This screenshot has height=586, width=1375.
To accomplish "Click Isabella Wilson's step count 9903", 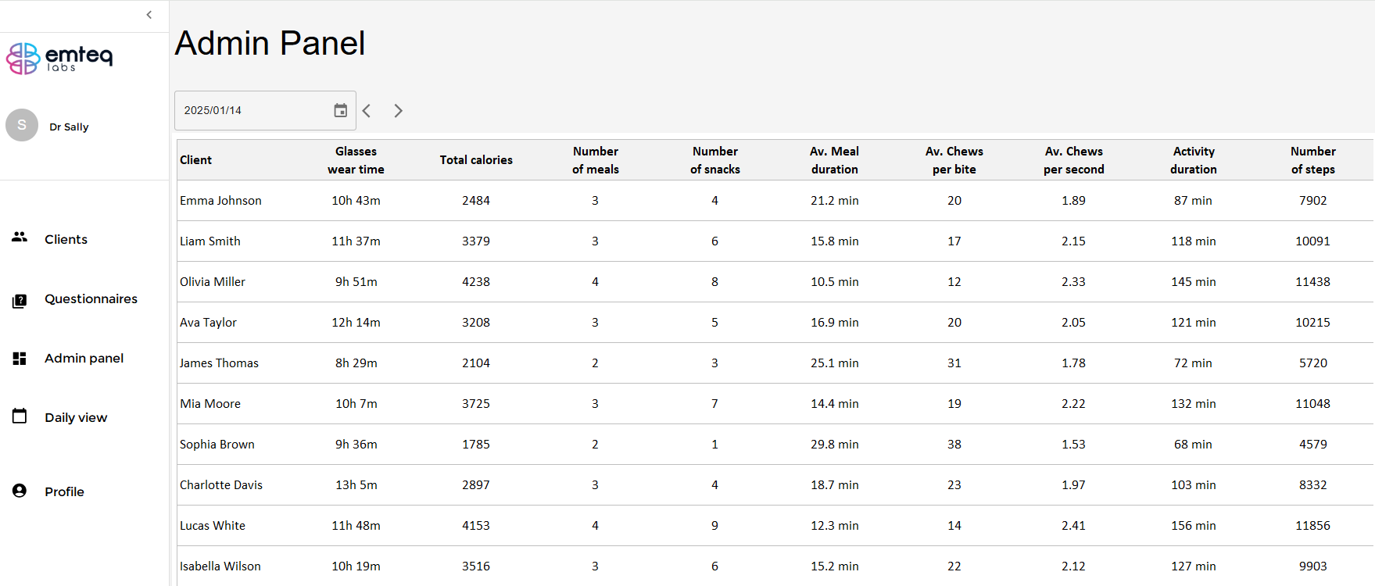I will pyautogui.click(x=1313, y=566).
